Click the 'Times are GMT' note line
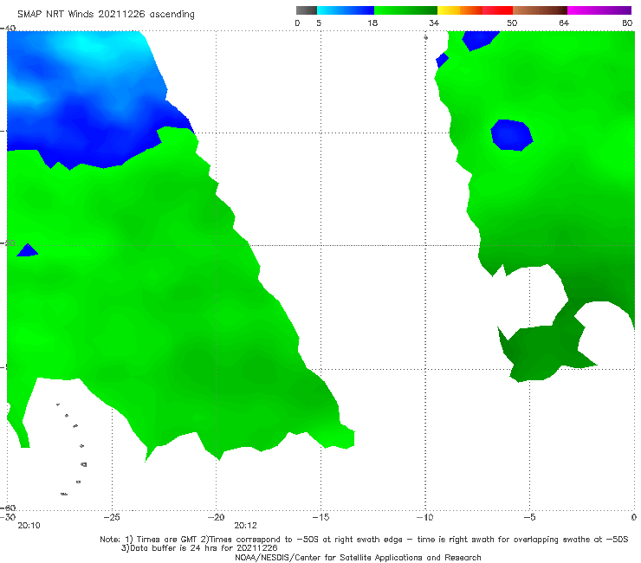 (x=364, y=540)
